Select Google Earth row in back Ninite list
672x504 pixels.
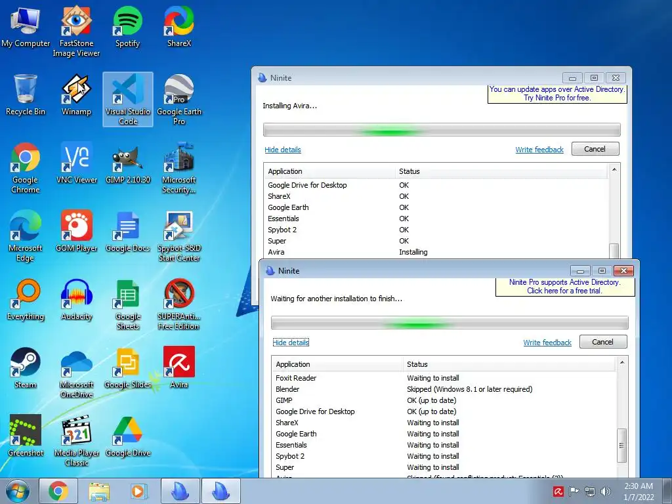(x=436, y=207)
